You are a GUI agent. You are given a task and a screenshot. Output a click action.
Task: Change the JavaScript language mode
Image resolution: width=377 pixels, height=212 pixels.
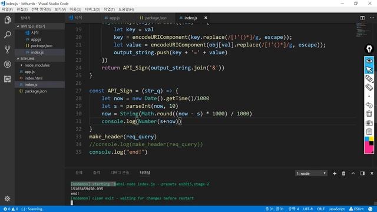tap(336, 209)
